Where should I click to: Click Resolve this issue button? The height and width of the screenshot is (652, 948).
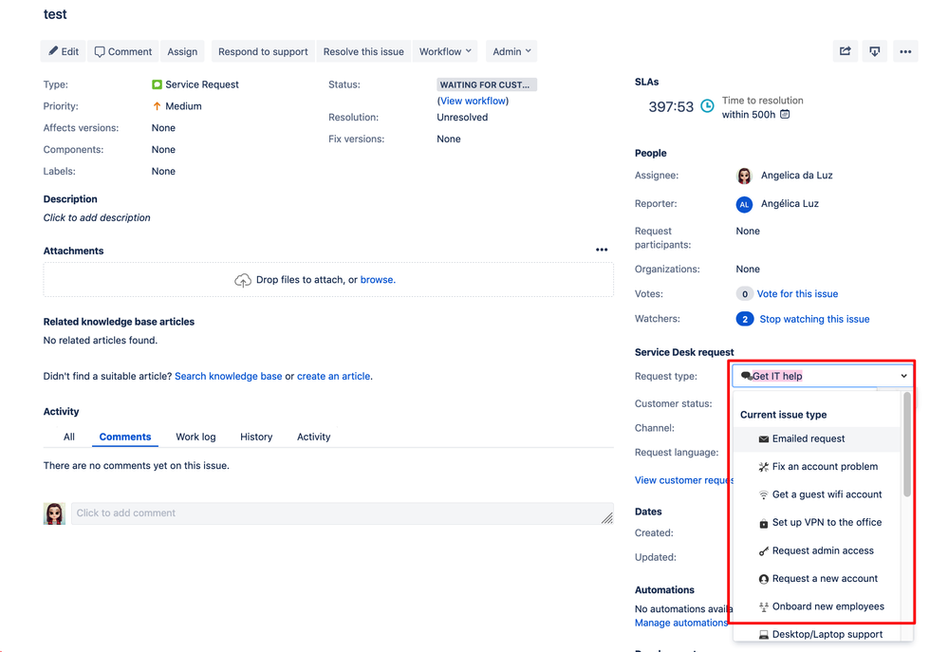363,51
